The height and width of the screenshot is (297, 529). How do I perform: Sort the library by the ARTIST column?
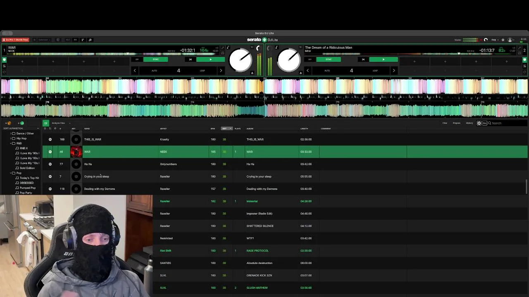pos(163,128)
